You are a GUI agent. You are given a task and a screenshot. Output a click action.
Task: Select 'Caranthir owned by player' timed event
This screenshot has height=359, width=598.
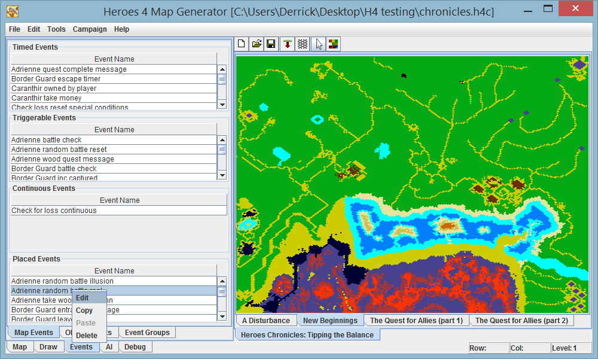(x=114, y=88)
